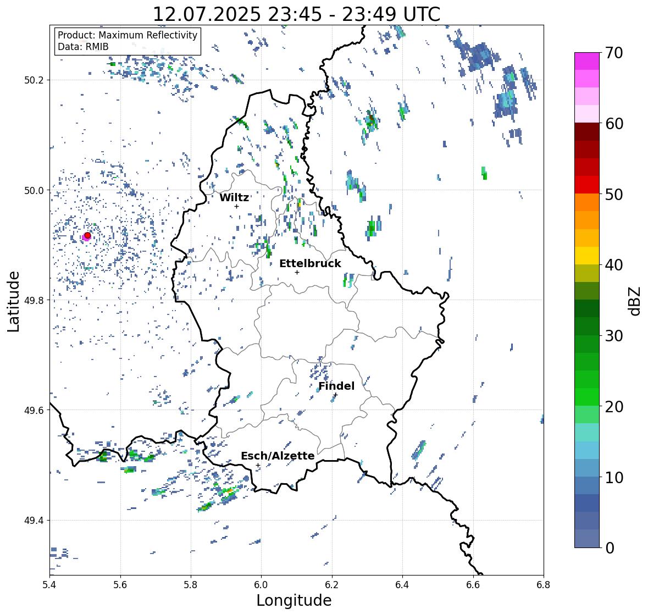This screenshot has width=648, height=614.
Task: Click the 6.8 longitude tick label
Action: coord(544,585)
